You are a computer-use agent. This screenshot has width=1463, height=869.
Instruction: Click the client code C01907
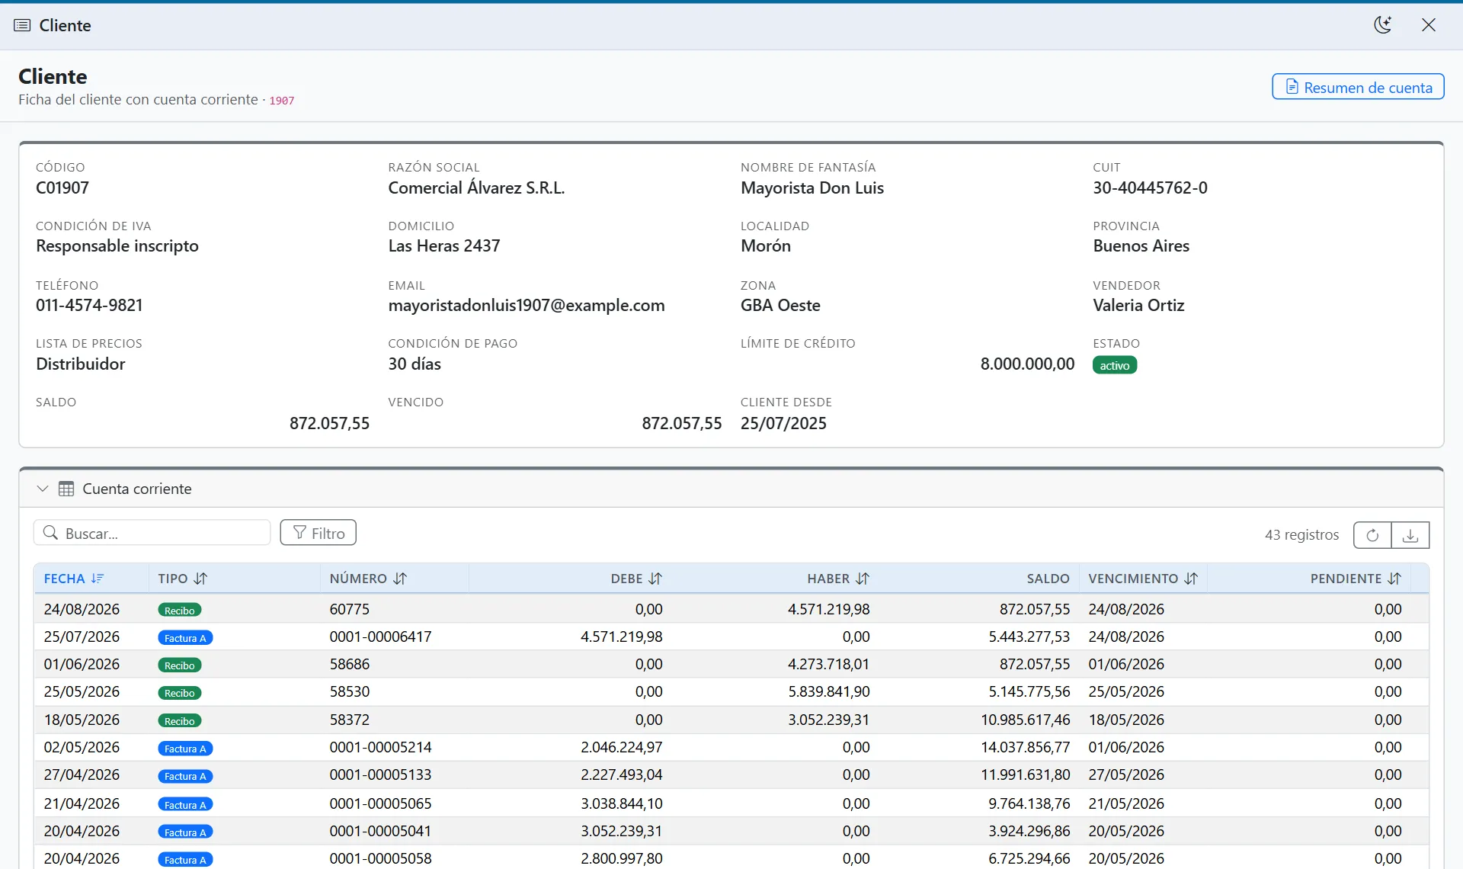pos(62,188)
